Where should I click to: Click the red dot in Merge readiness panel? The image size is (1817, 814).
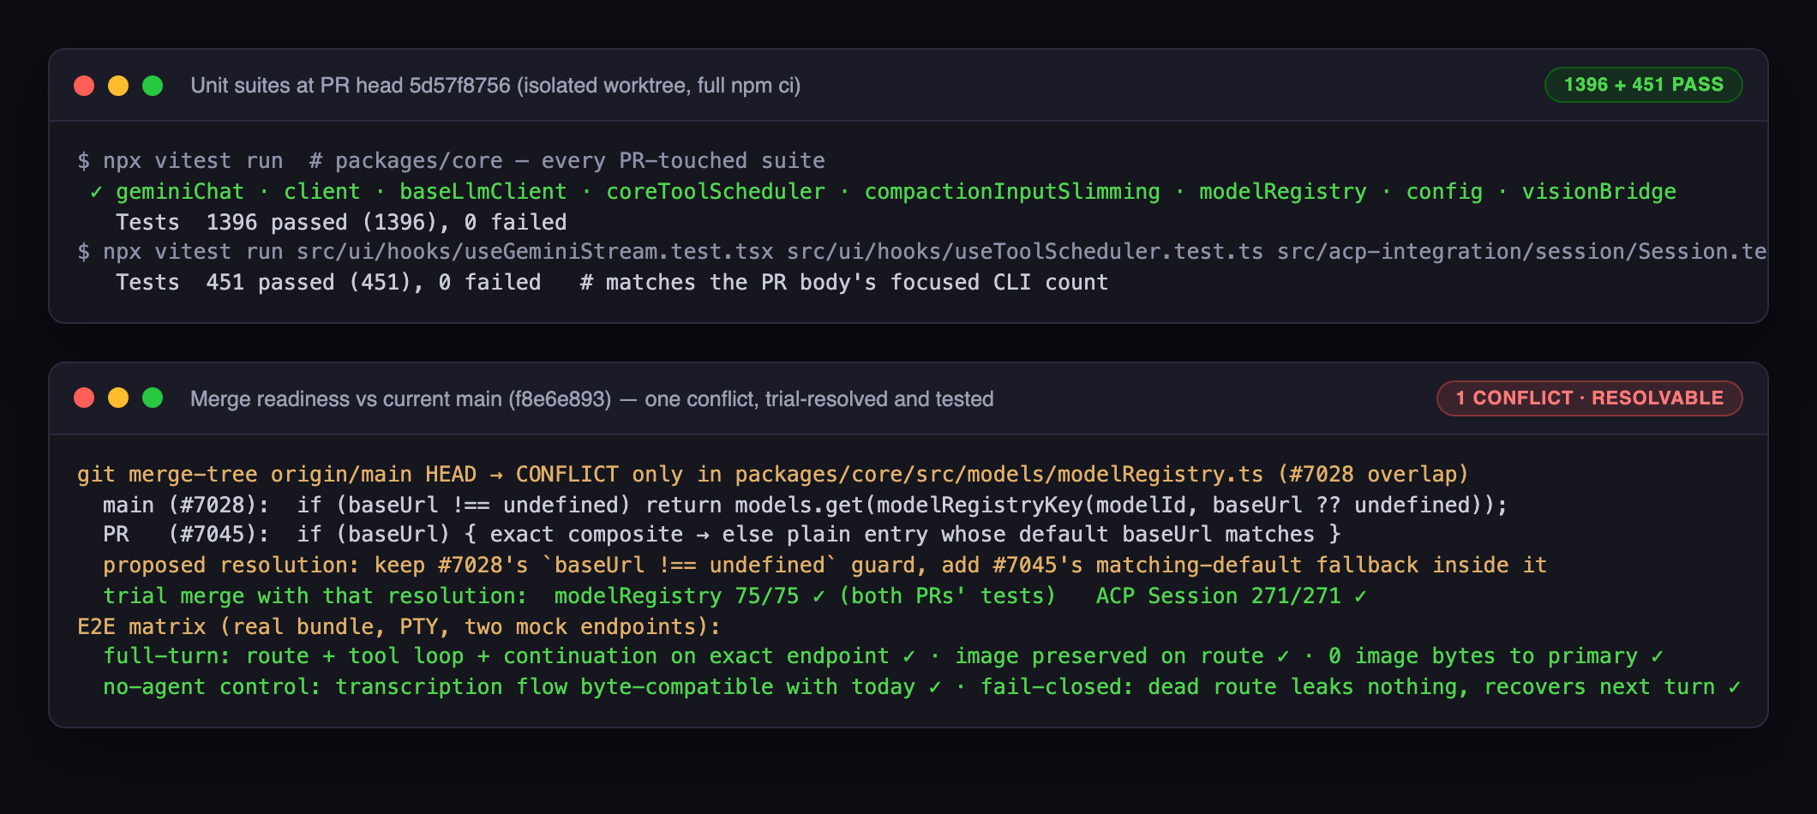click(84, 398)
